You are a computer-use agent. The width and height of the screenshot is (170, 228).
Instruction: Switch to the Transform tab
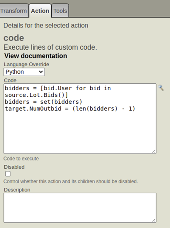point(14,11)
